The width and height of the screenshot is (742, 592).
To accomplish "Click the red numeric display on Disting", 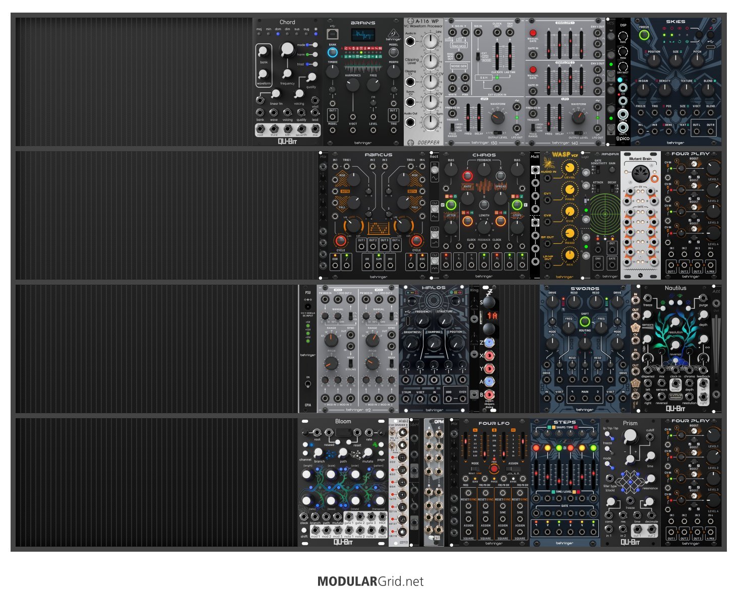I will [491, 315].
